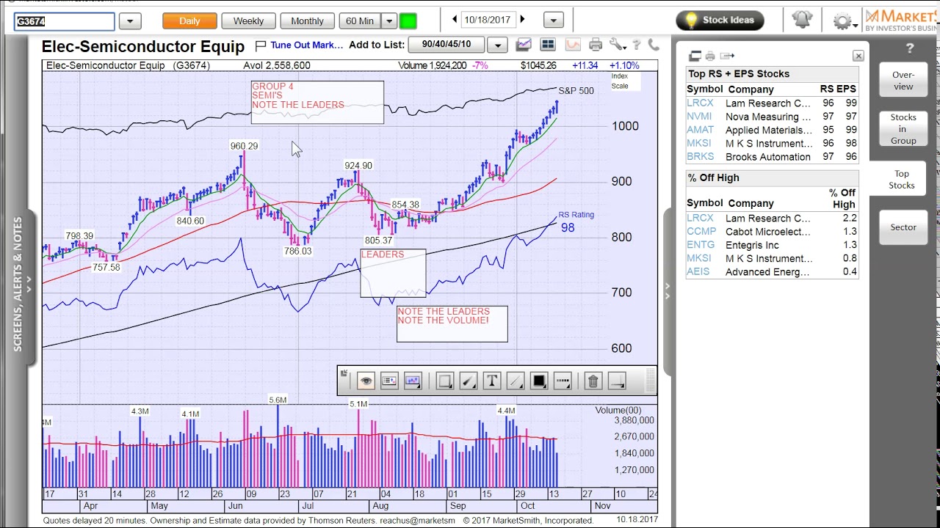Image resolution: width=940 pixels, height=528 pixels.
Task: Expand the Add to List dropdown arrow
Action: coord(498,45)
